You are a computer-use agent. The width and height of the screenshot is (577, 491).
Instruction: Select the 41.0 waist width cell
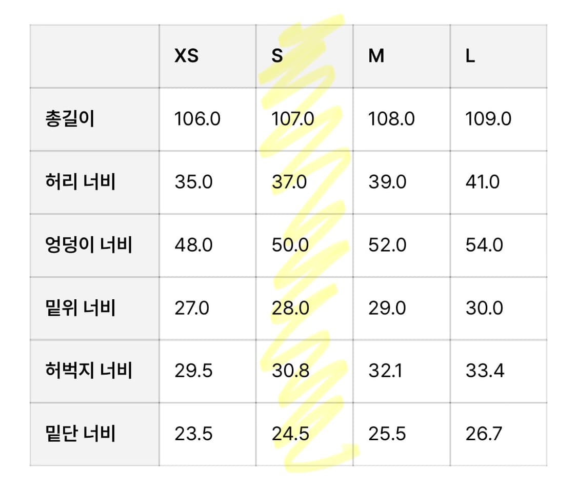click(482, 182)
